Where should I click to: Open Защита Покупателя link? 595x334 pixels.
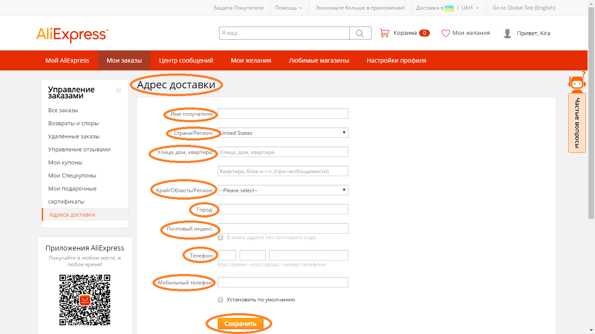(x=238, y=8)
